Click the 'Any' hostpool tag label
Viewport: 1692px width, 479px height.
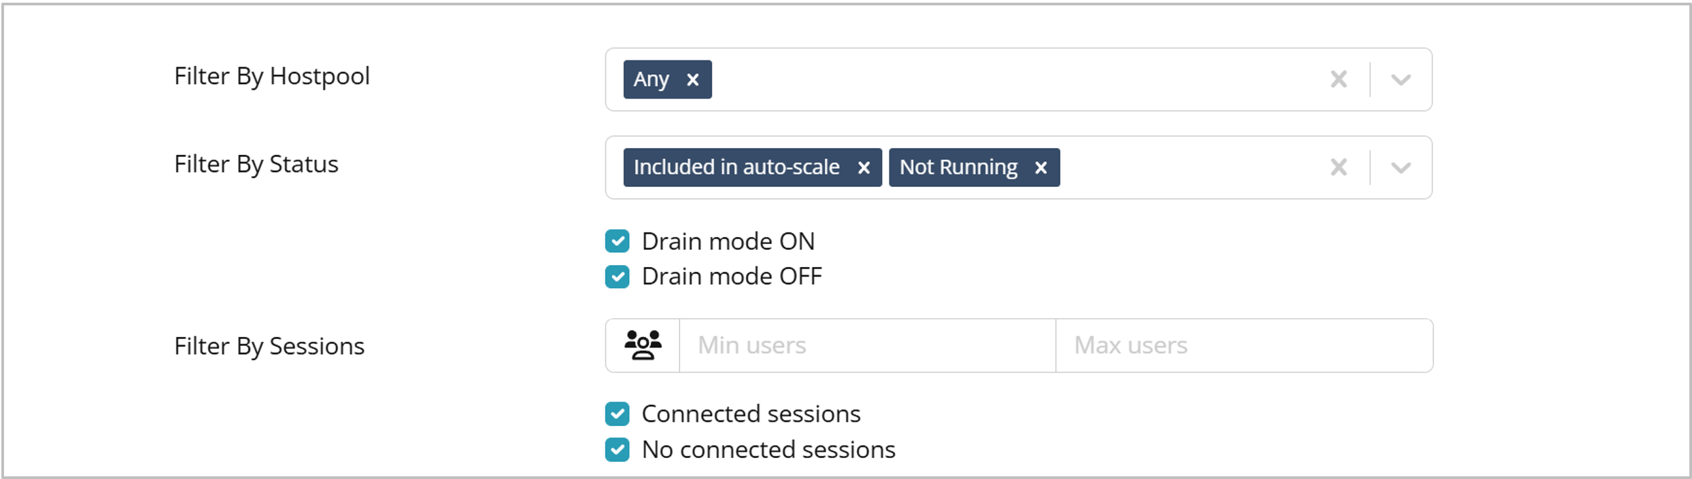[x=651, y=79]
